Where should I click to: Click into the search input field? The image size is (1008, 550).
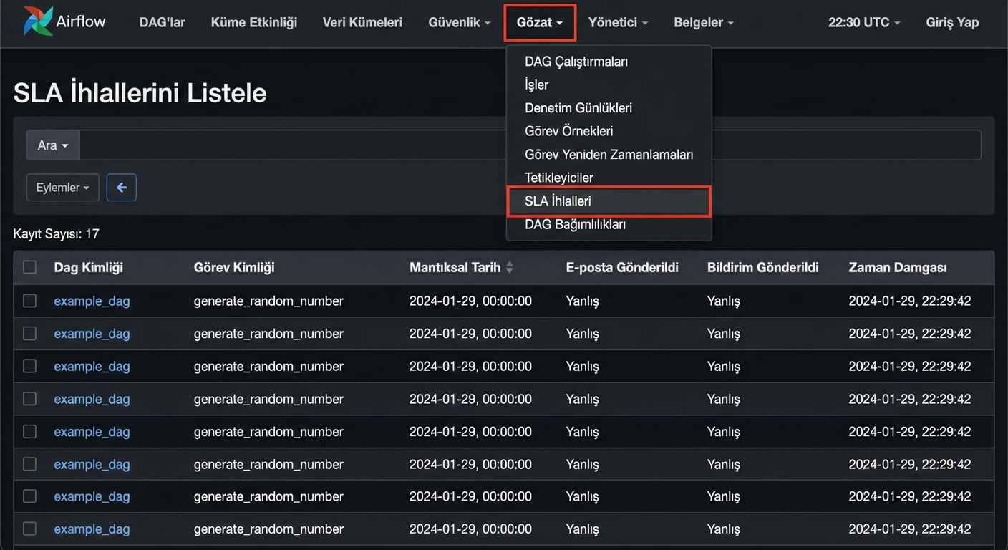point(286,145)
